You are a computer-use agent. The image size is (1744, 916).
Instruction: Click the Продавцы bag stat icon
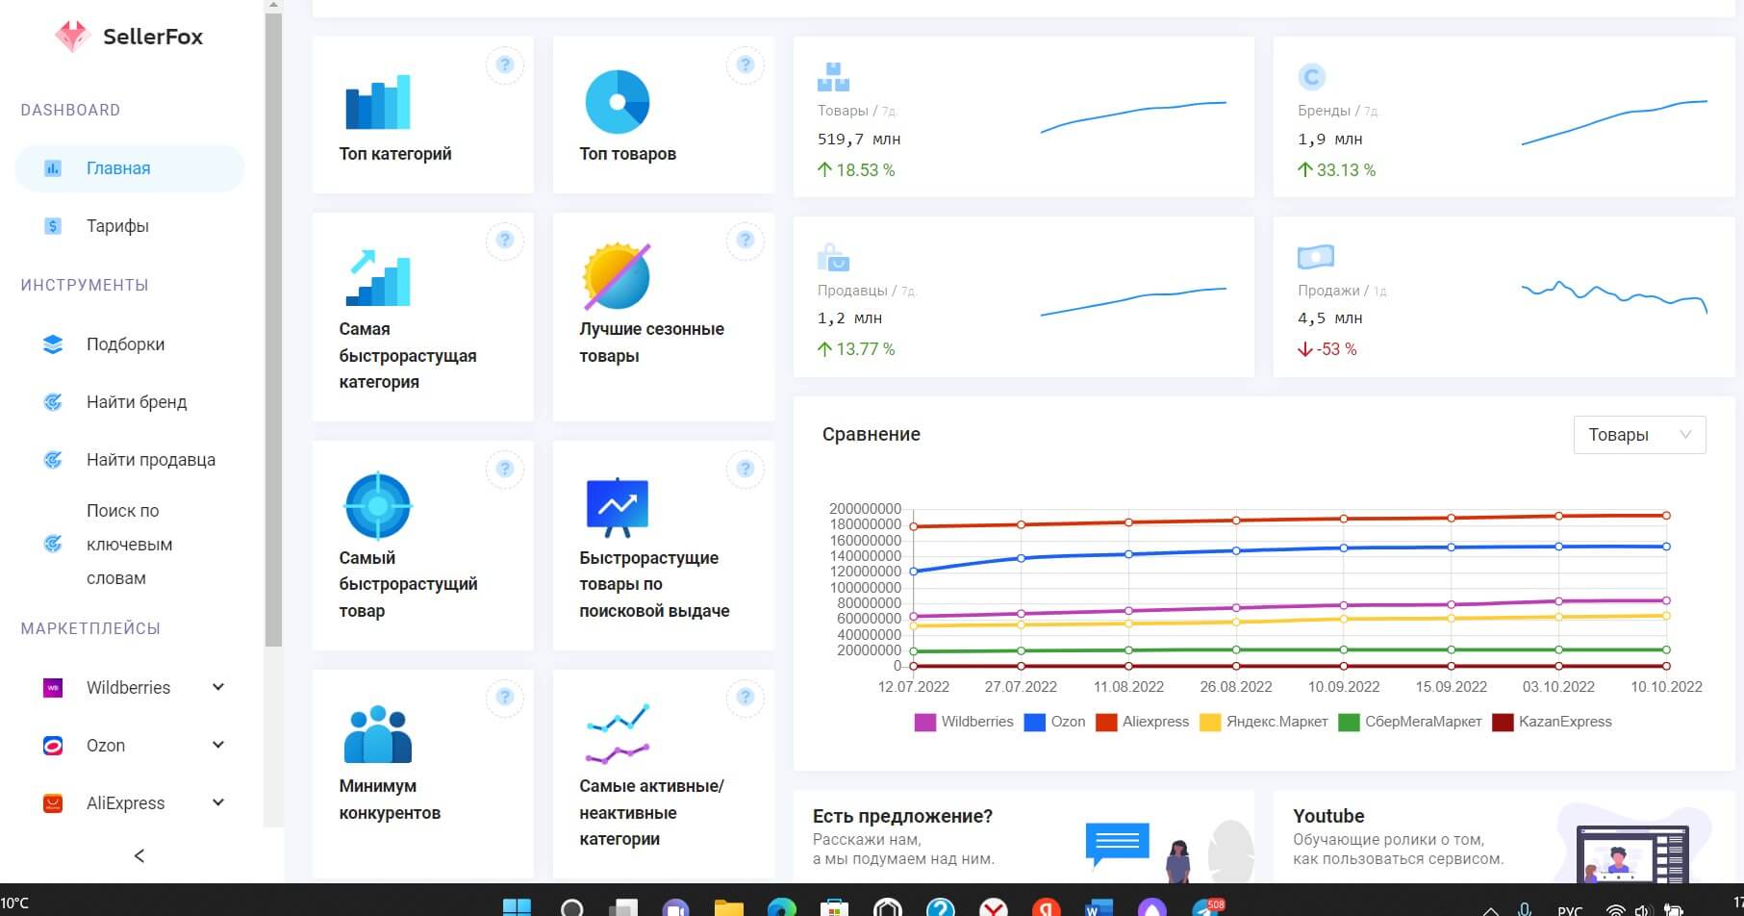click(x=833, y=257)
